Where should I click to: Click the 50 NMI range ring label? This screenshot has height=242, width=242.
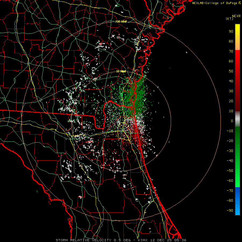121,71
